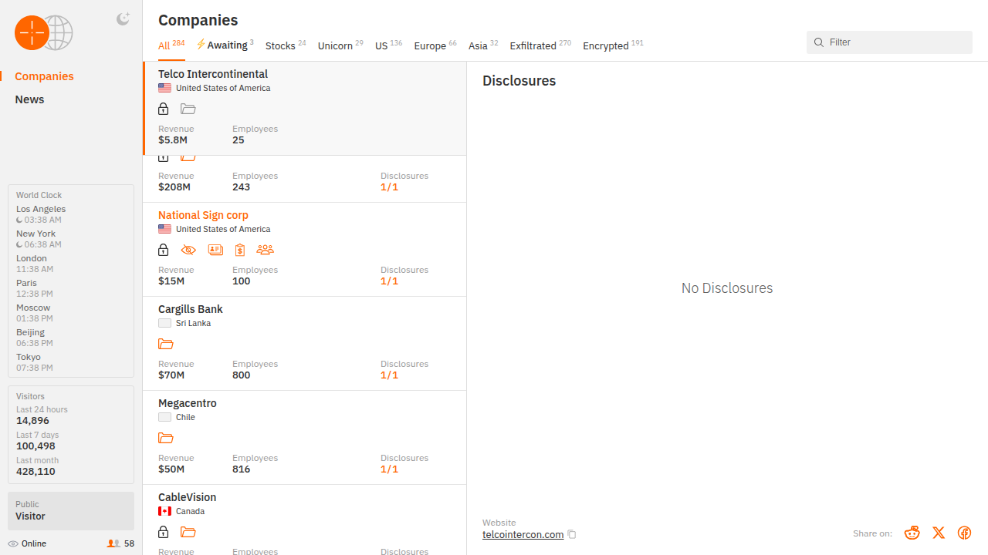Open disclosures 1/1 for $208M revenue company

(x=389, y=187)
